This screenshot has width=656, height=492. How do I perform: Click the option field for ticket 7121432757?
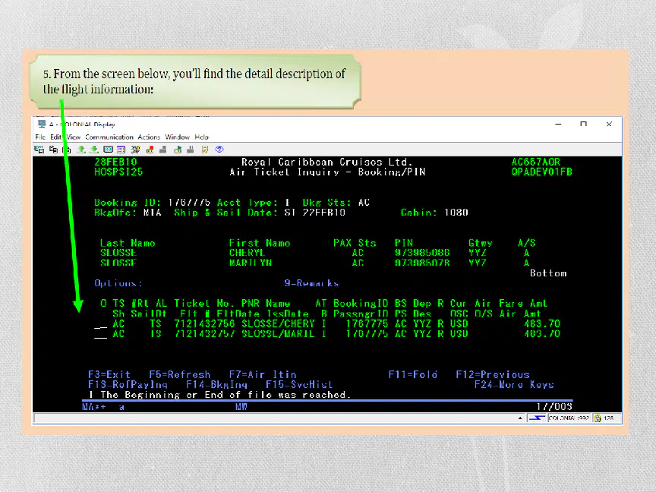pos(100,334)
